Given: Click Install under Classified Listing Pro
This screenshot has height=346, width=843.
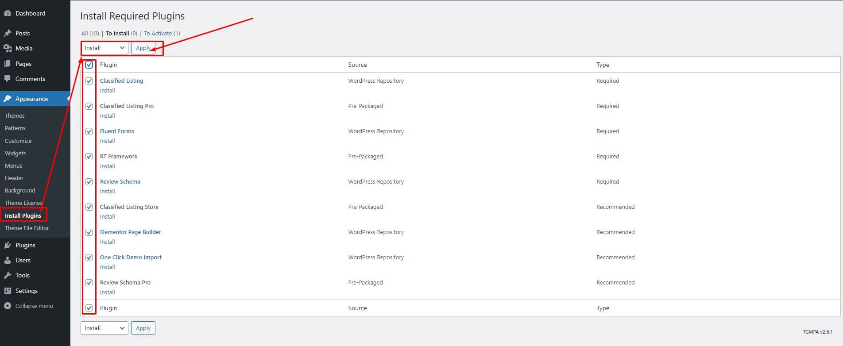Looking at the screenshot, I should coord(108,115).
